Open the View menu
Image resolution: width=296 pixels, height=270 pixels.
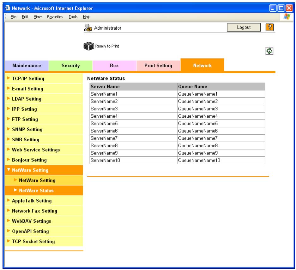point(38,17)
